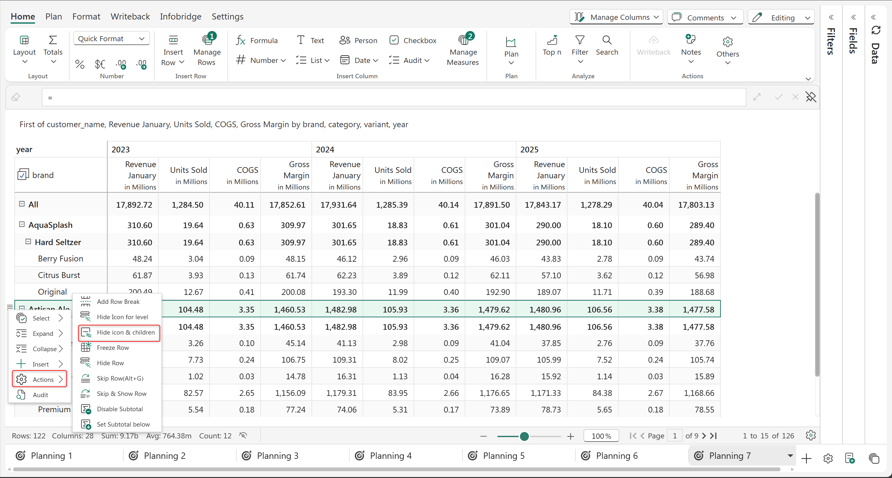Switch to the Writeback ribbon tab

[x=130, y=17]
